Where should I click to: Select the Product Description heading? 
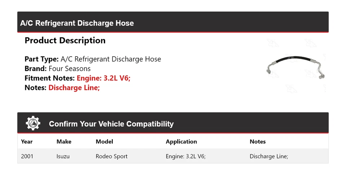tap(65, 40)
